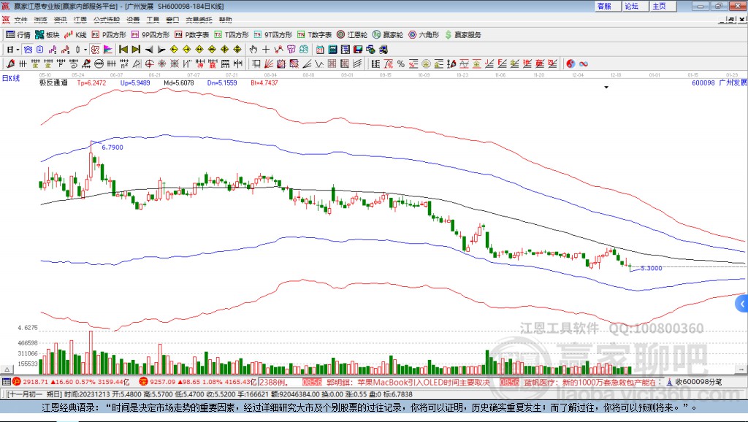Click the 5.3000 low price label
The height and width of the screenshot is (422, 748).
[651, 268]
